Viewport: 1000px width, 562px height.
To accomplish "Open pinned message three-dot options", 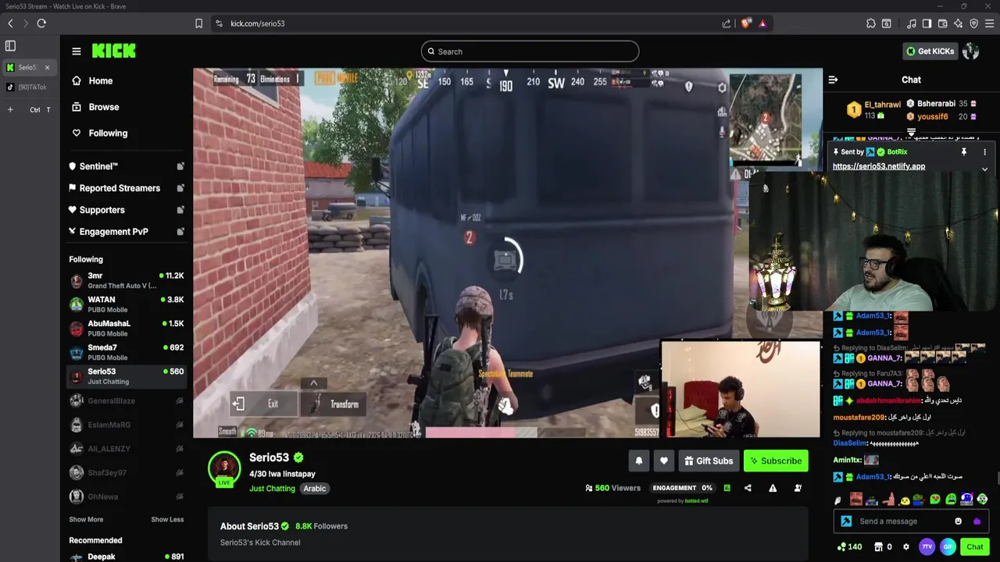I will (984, 152).
